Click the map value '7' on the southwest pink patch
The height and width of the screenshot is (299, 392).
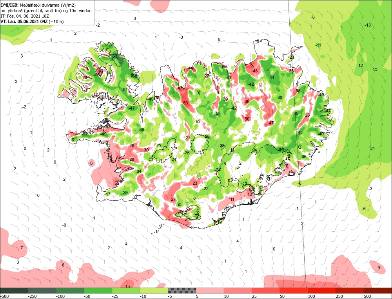click(x=22, y=248)
